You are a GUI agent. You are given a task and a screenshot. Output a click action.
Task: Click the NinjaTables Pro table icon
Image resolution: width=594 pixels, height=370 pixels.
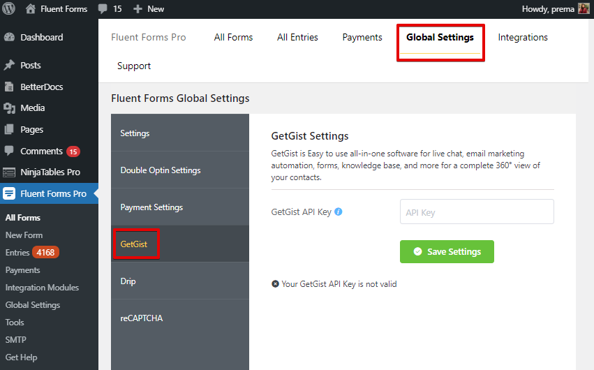(x=9, y=172)
